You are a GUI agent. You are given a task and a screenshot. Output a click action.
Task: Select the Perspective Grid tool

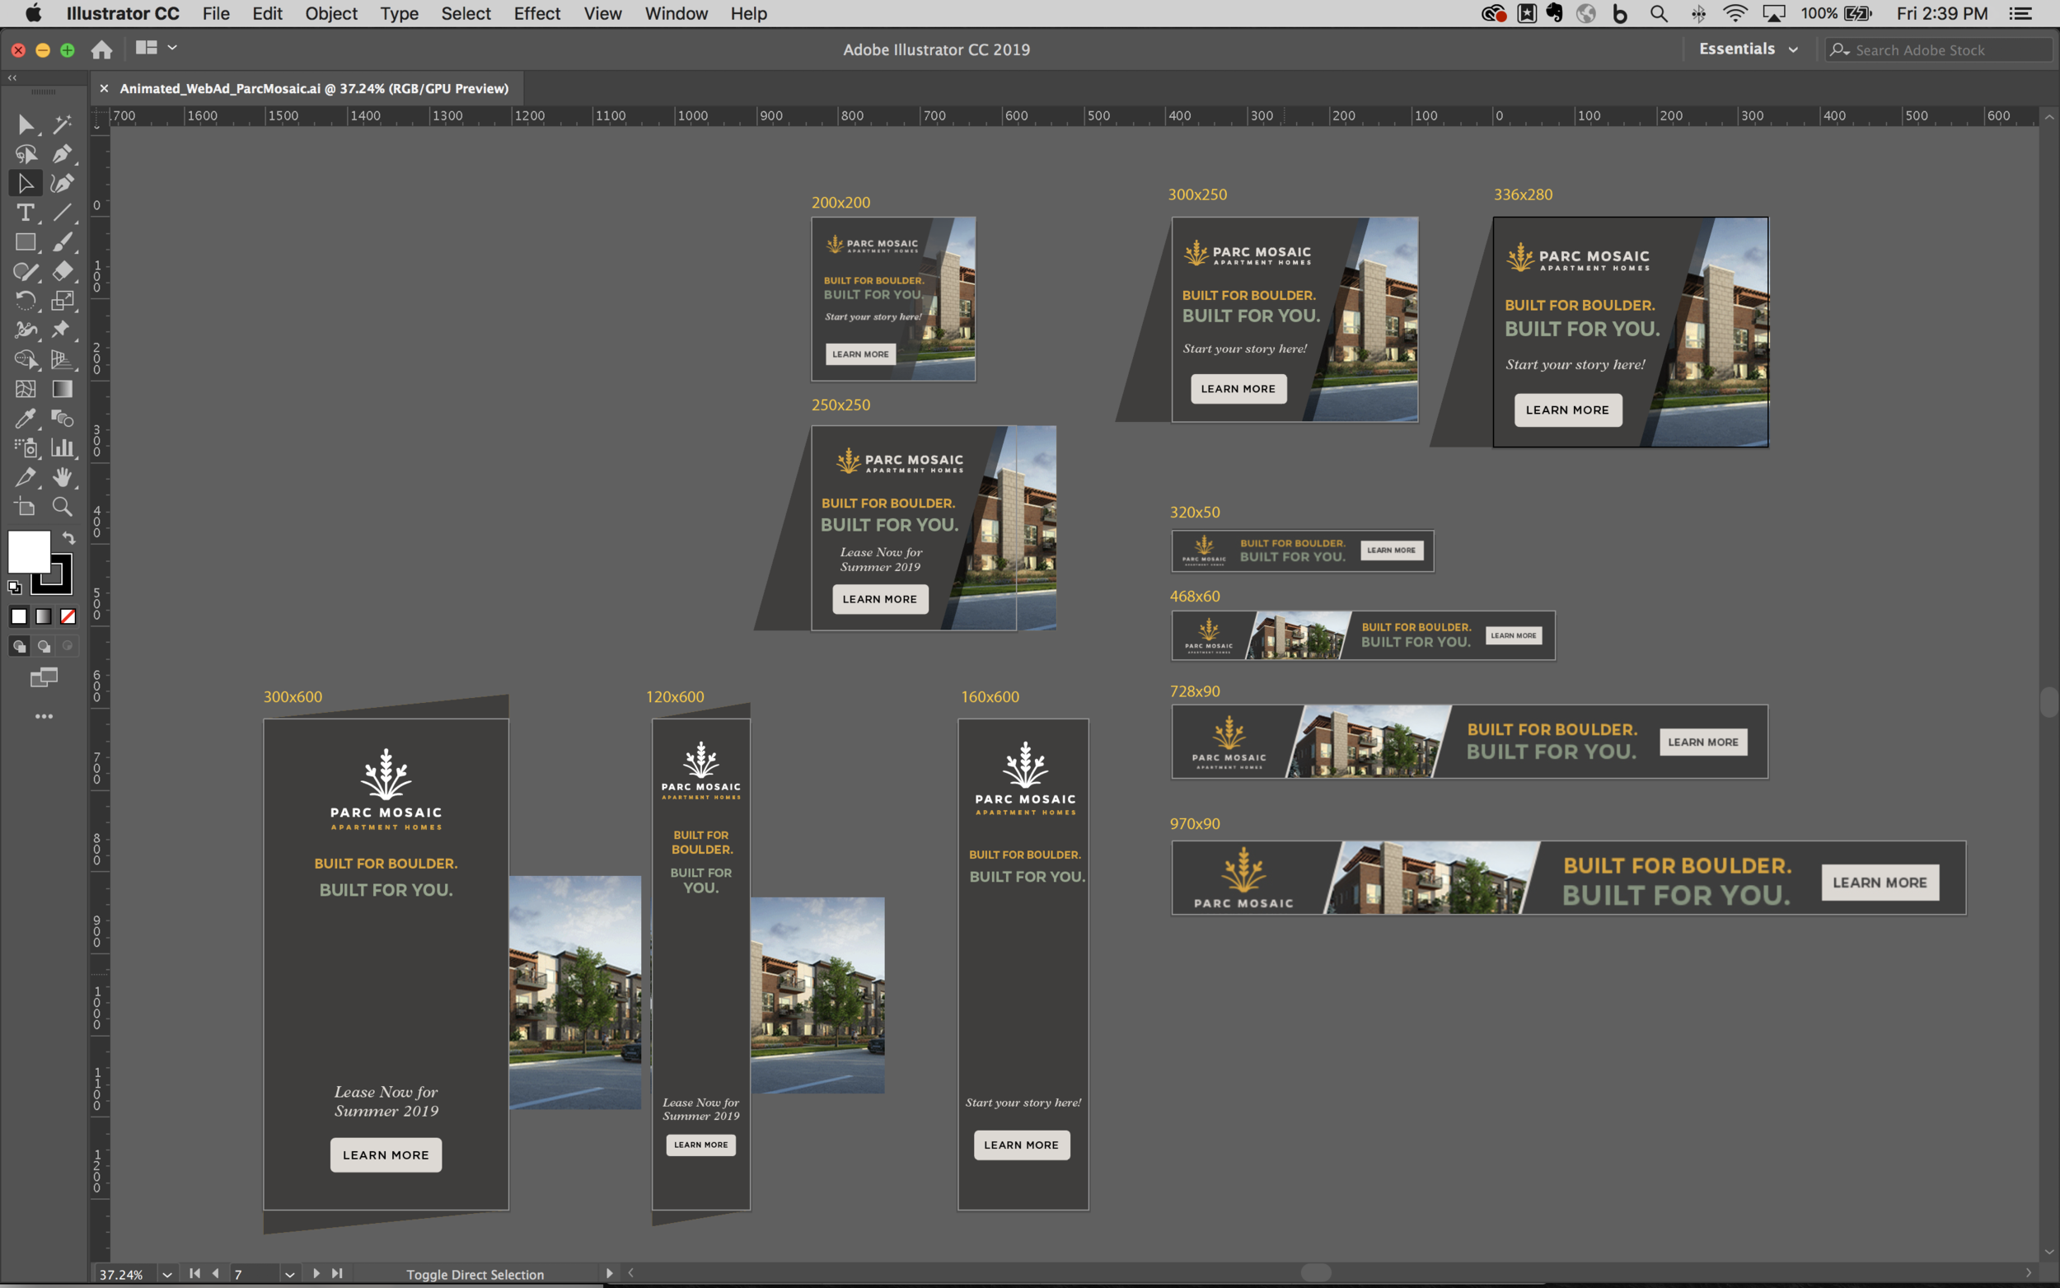coord(62,359)
